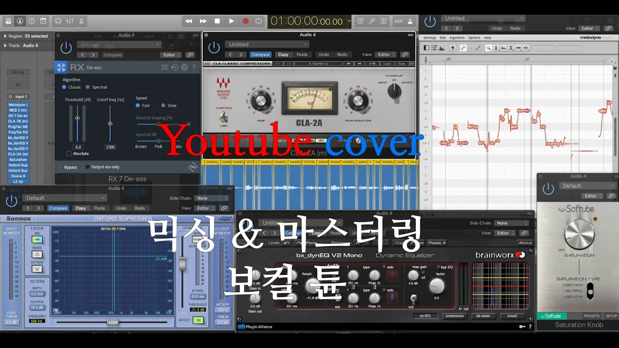Toggle the CLA-2A plugin power button
Viewport: 619px width, 348px height.
coord(214,48)
